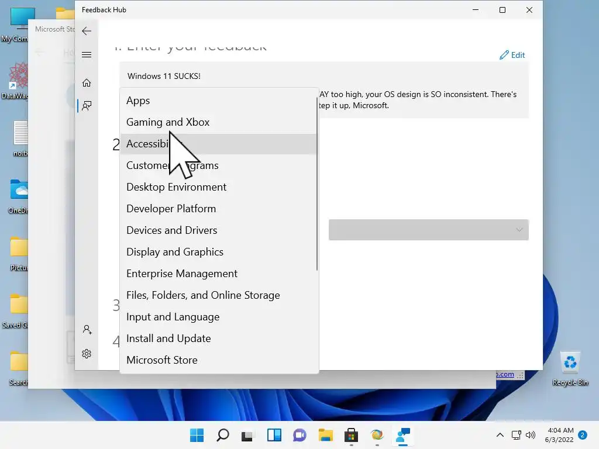599x449 pixels.
Task: Click the 'Windows 11 SUCKS!' feedback title
Action: 164,76
